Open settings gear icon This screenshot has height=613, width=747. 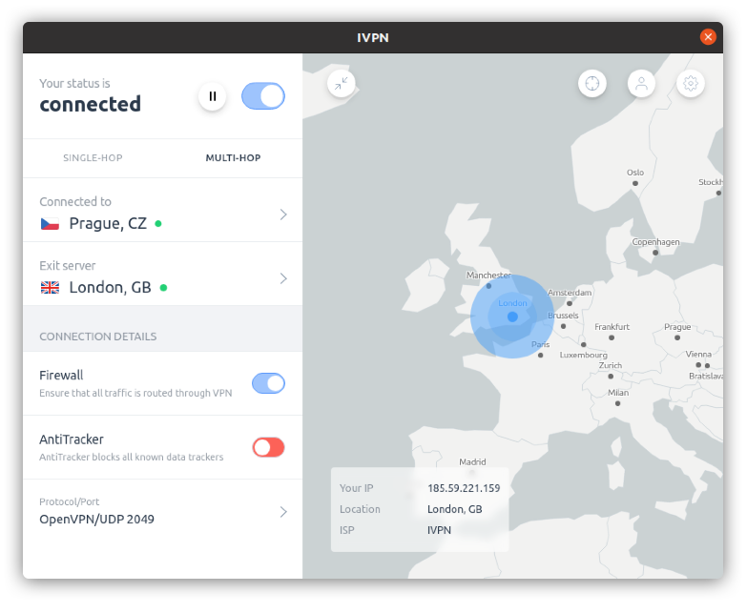point(691,84)
